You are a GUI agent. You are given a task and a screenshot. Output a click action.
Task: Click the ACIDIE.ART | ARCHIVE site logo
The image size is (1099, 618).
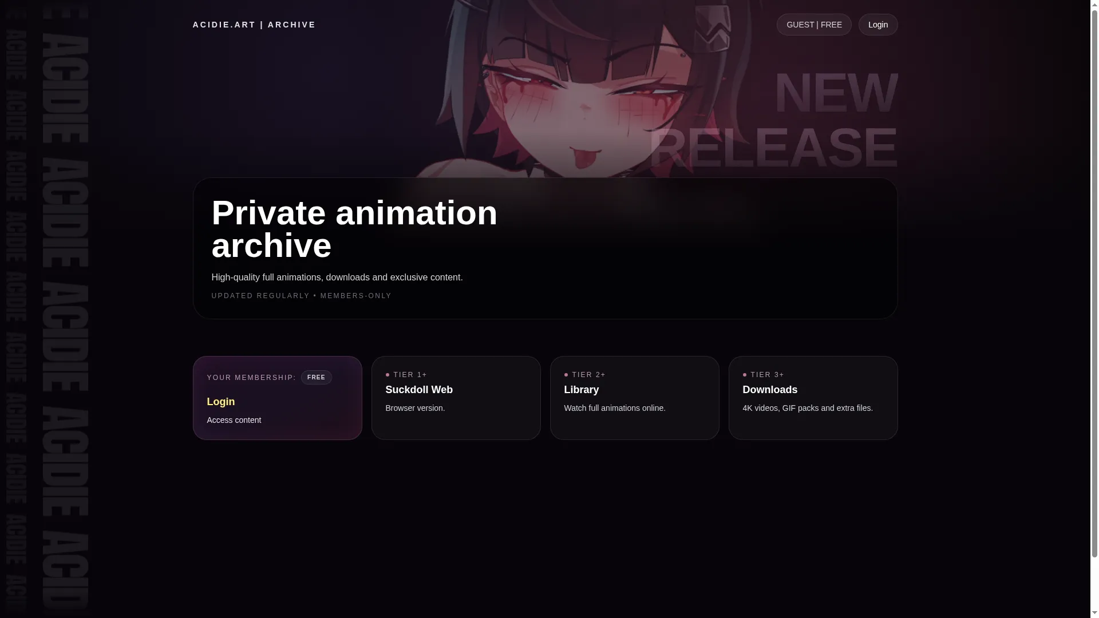click(254, 25)
